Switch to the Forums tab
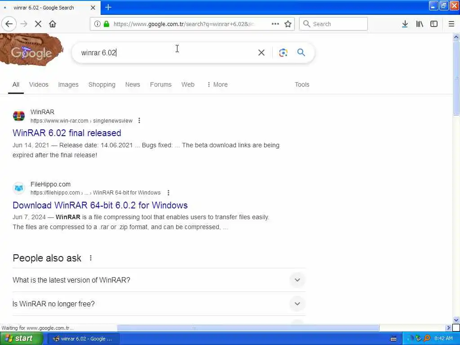 click(161, 84)
